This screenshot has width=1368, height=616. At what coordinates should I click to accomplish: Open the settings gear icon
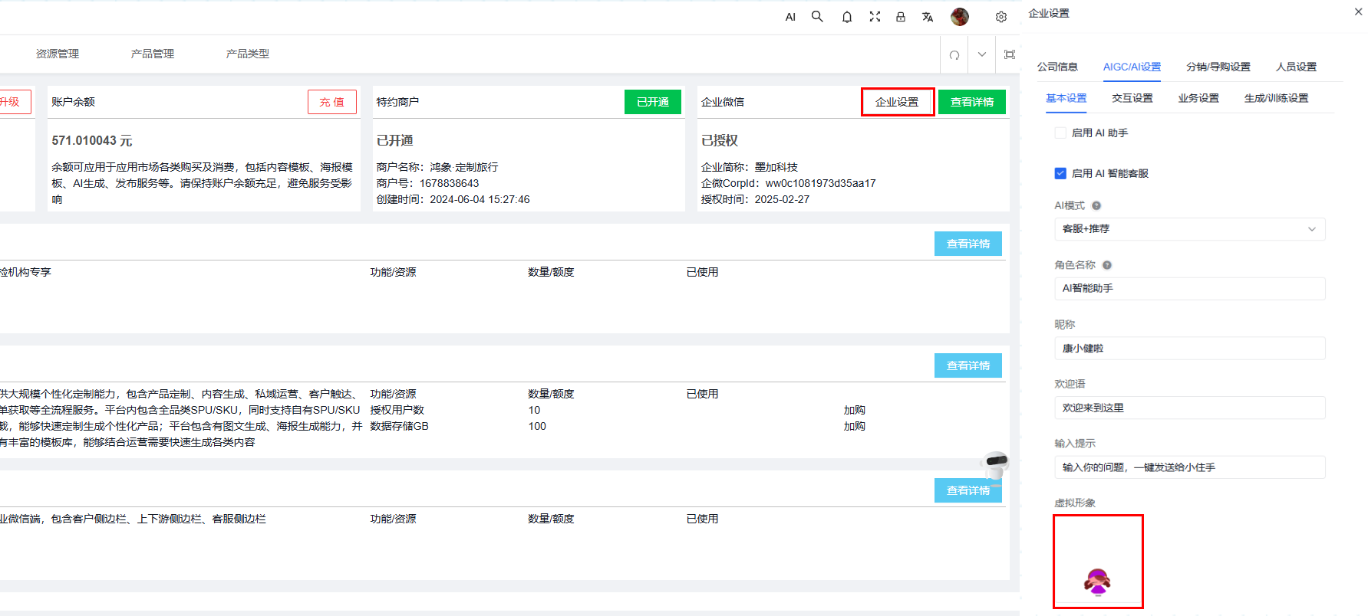[1001, 17]
